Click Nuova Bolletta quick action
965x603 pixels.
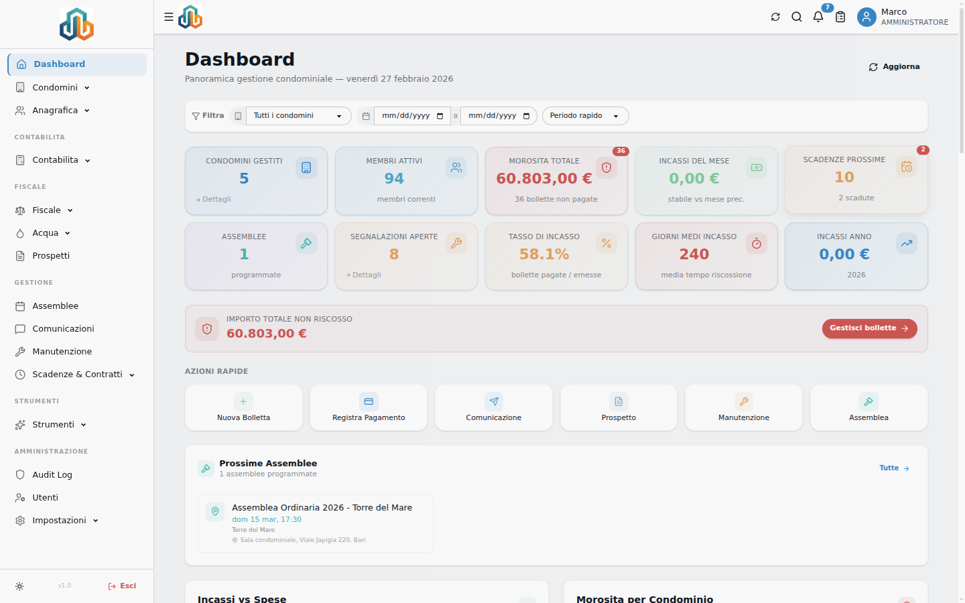(244, 407)
